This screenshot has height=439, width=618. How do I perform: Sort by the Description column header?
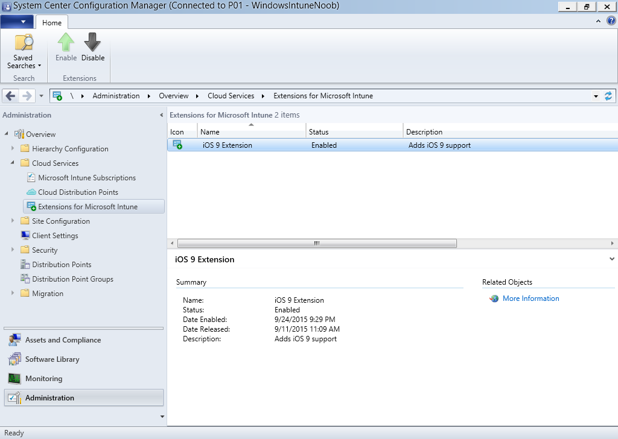(511, 132)
